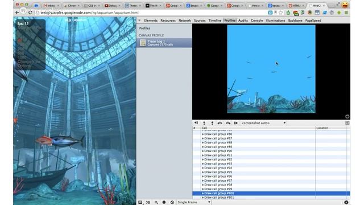Switch to the Network tab
The height and width of the screenshot is (205, 364).
(185, 20)
